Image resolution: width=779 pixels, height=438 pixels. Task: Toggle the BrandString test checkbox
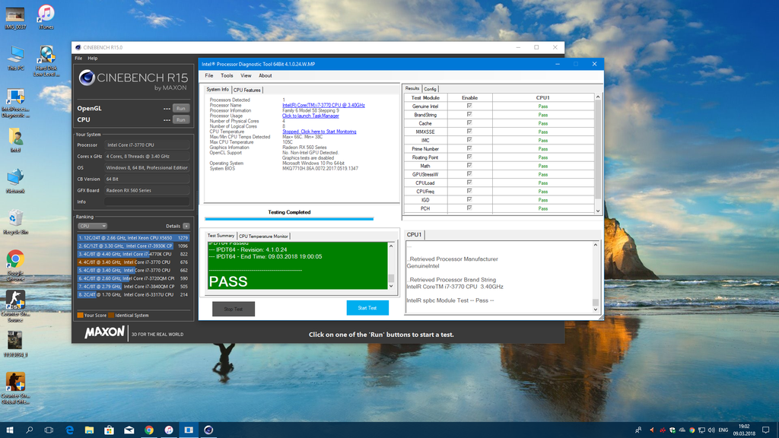click(x=469, y=114)
